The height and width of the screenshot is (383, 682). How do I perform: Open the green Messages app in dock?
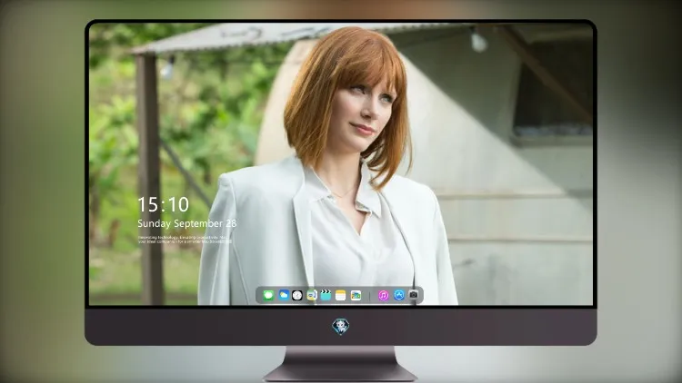point(268,295)
